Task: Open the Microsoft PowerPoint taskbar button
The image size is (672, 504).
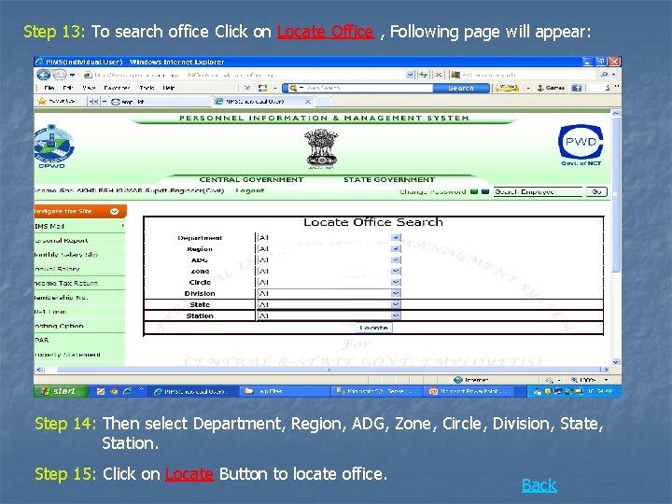Action: (x=469, y=391)
